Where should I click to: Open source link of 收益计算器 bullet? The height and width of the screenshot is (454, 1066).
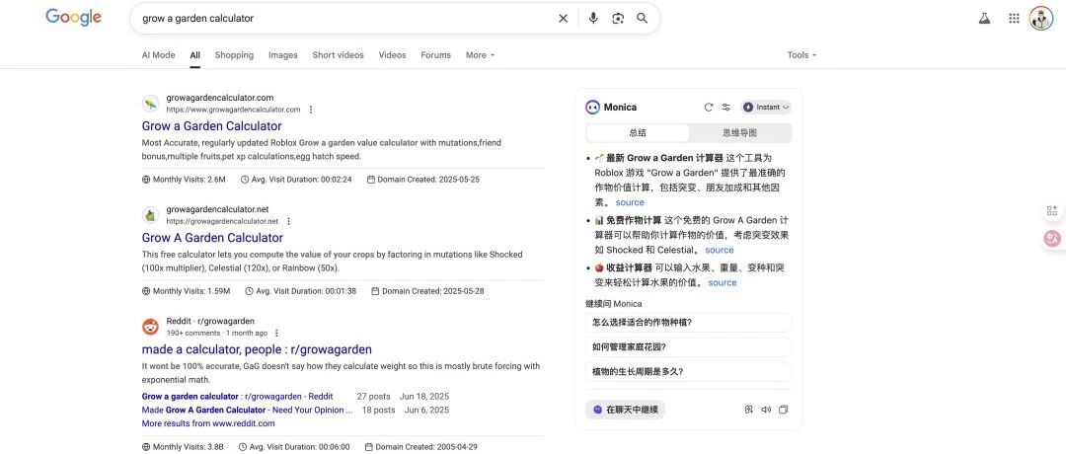click(x=722, y=282)
